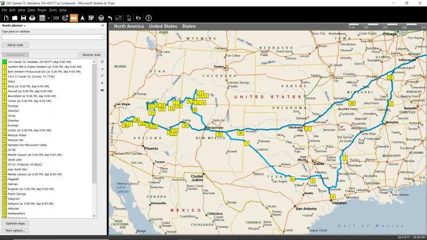
Task: Click the send to mobile device icon
Action: 129,18
